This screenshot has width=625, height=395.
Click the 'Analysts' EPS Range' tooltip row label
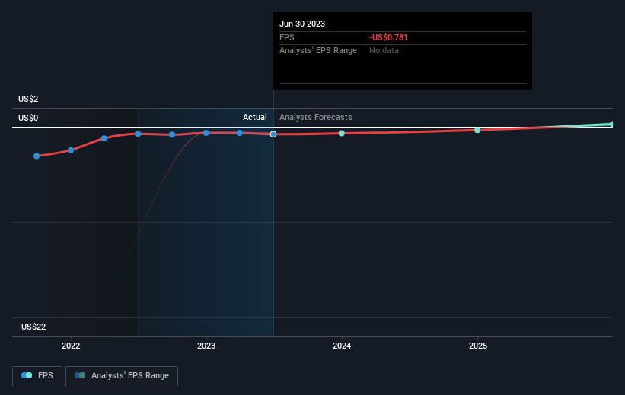pyautogui.click(x=318, y=51)
